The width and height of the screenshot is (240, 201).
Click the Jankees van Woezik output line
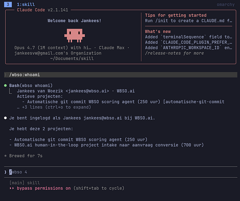click(x=76, y=91)
